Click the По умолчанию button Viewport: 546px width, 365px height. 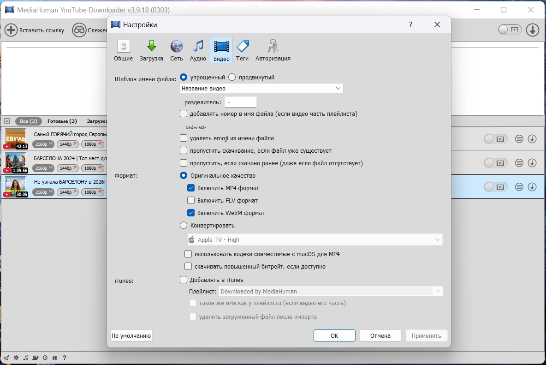click(131, 335)
